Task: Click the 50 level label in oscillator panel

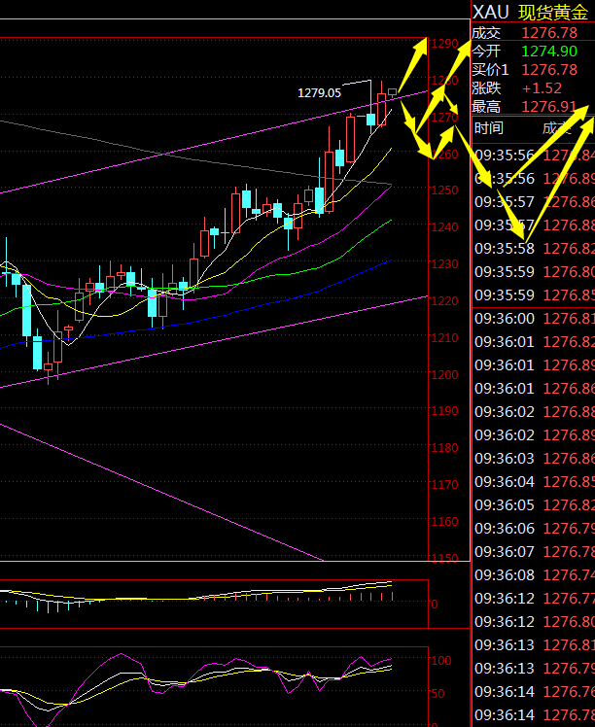Action: 438,694
